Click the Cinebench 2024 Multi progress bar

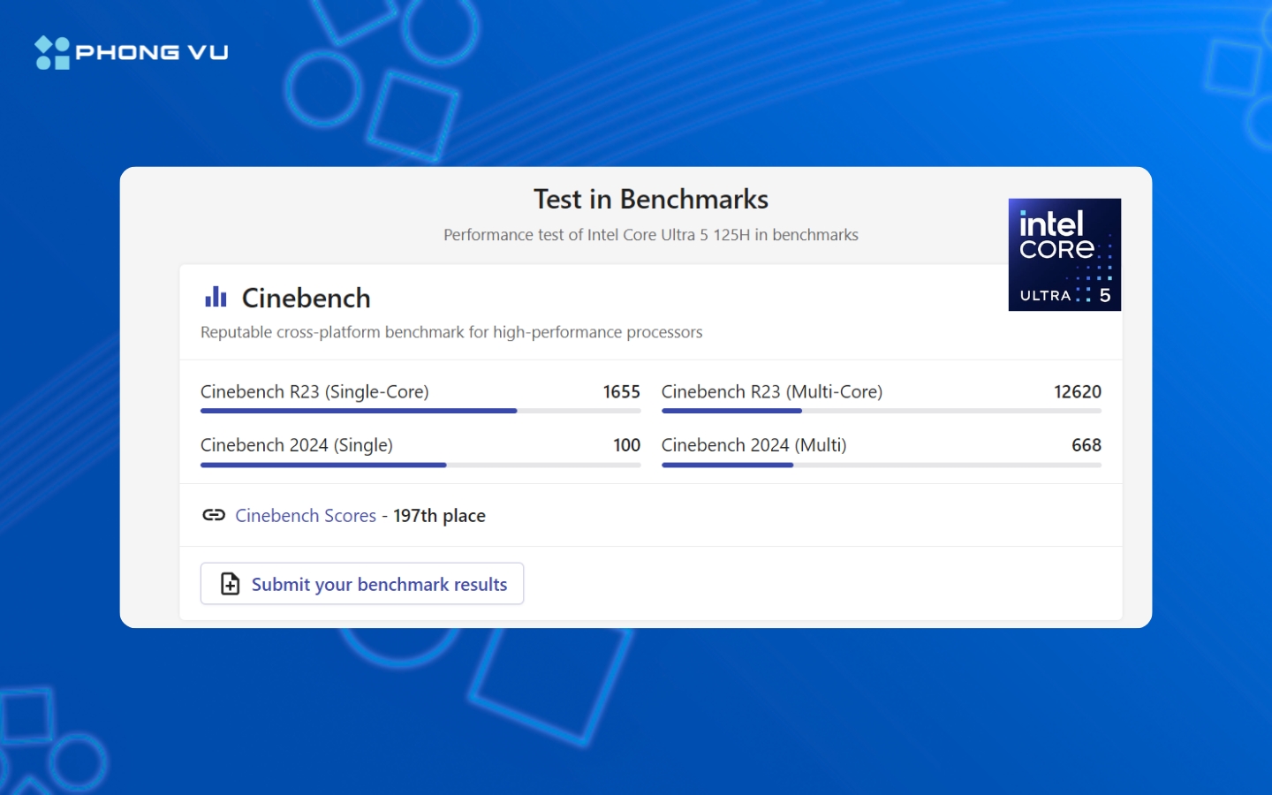pyautogui.click(x=881, y=465)
